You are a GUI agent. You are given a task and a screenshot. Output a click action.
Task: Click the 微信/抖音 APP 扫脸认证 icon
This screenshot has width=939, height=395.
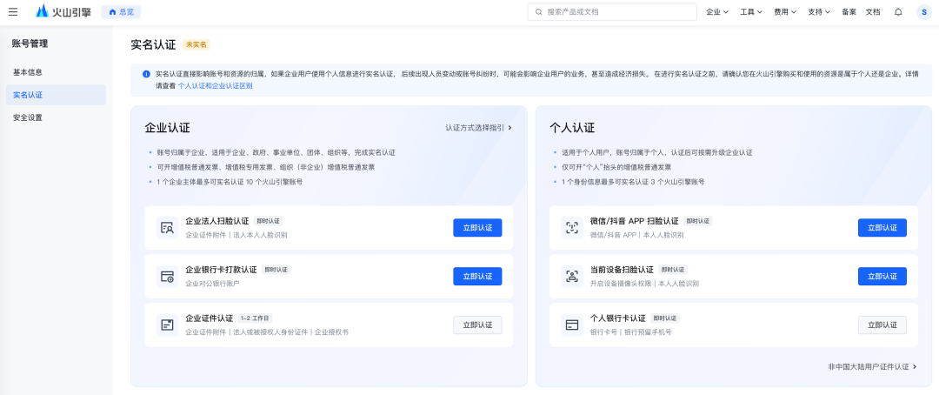(x=572, y=228)
